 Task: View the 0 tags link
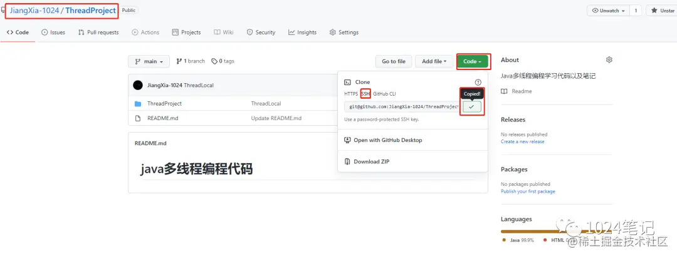pyautogui.click(x=223, y=61)
